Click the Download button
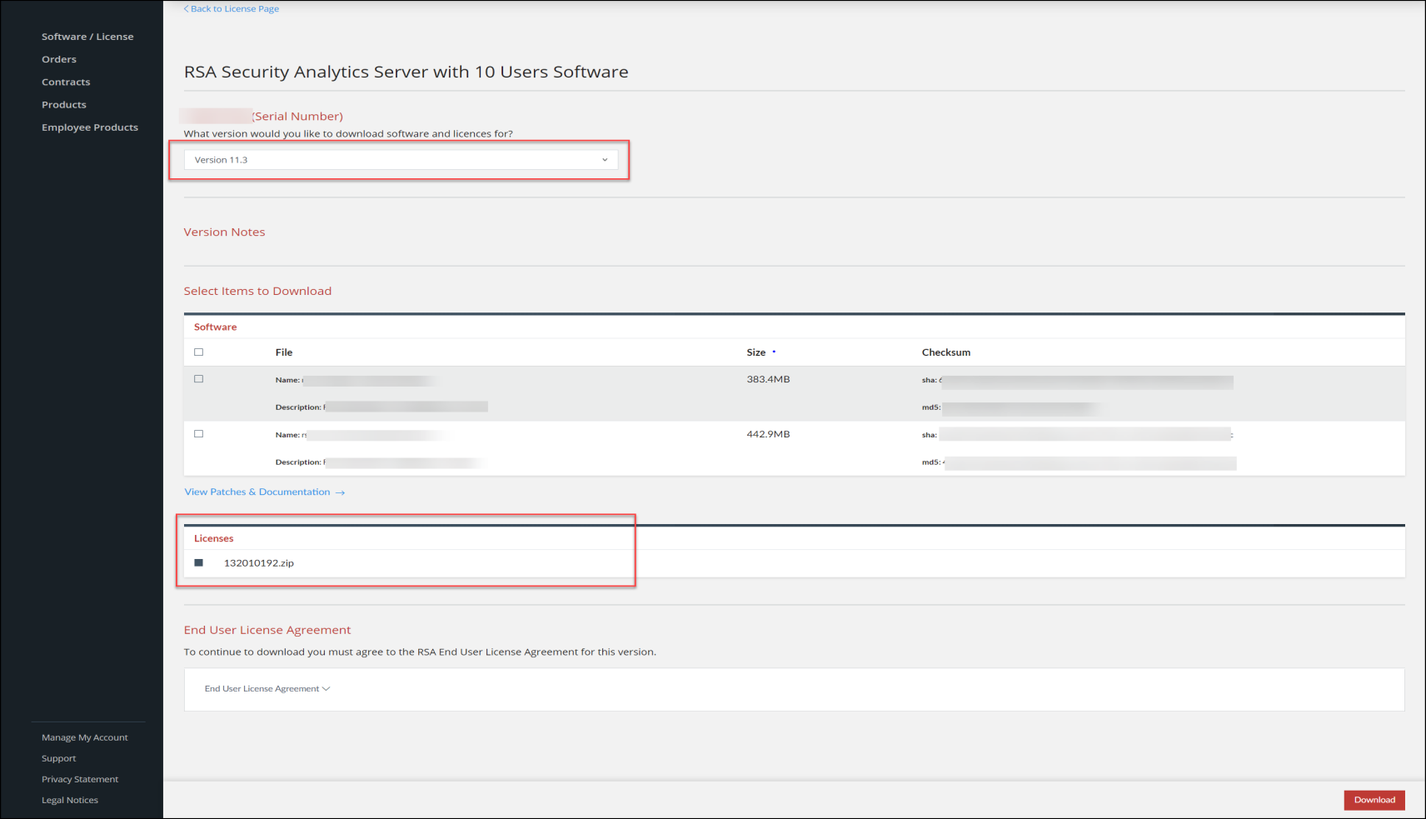The width and height of the screenshot is (1426, 819). [x=1374, y=799]
